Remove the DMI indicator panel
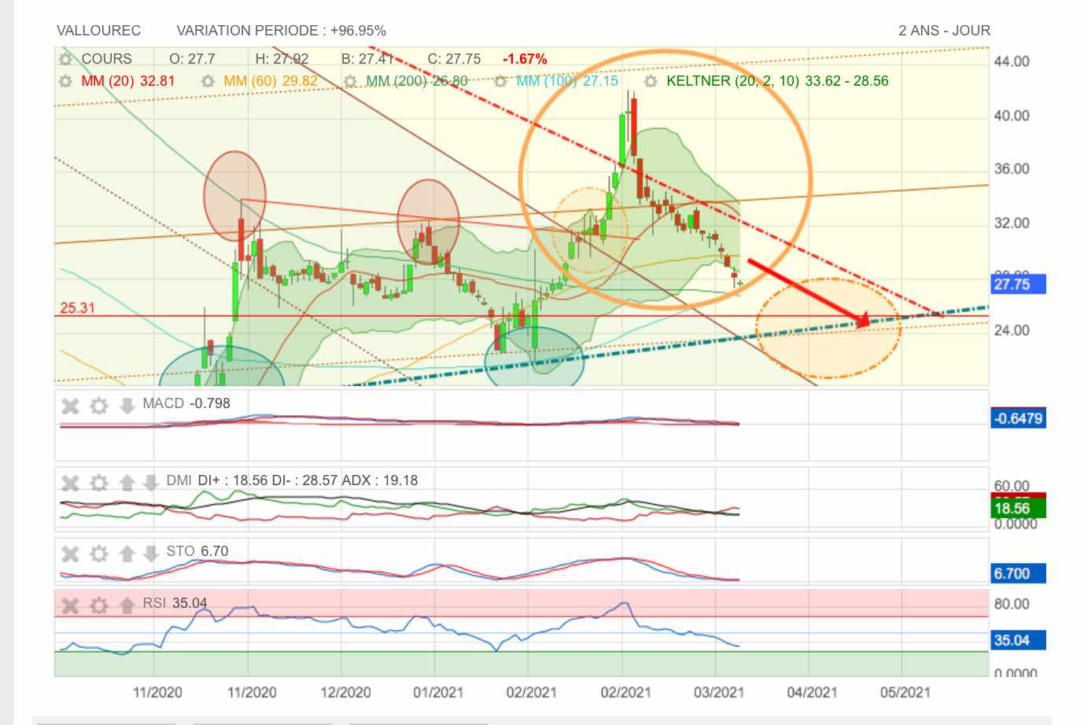Screen dimensions: 1084x725 (71, 482)
